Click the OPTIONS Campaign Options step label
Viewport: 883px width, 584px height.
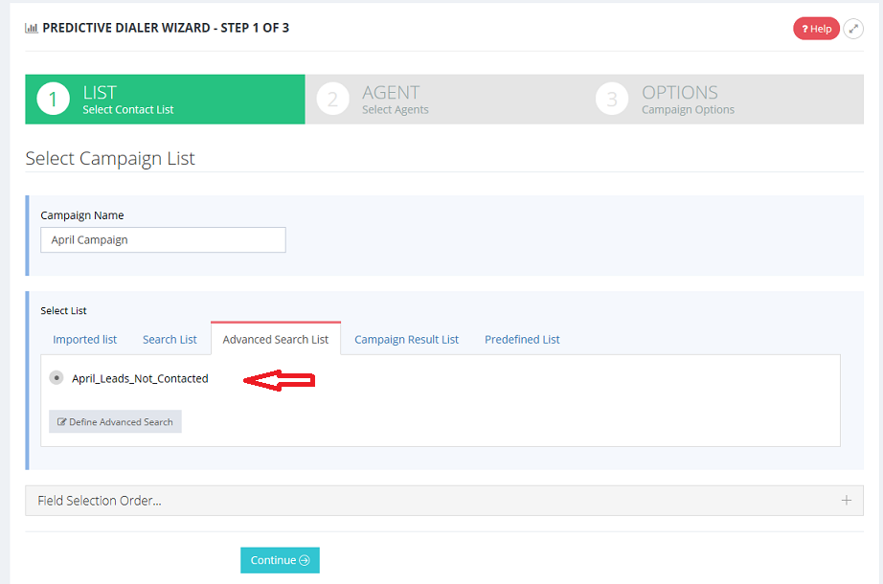pyautogui.click(x=687, y=100)
